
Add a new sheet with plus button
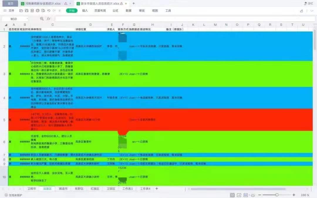tap(157, 189)
